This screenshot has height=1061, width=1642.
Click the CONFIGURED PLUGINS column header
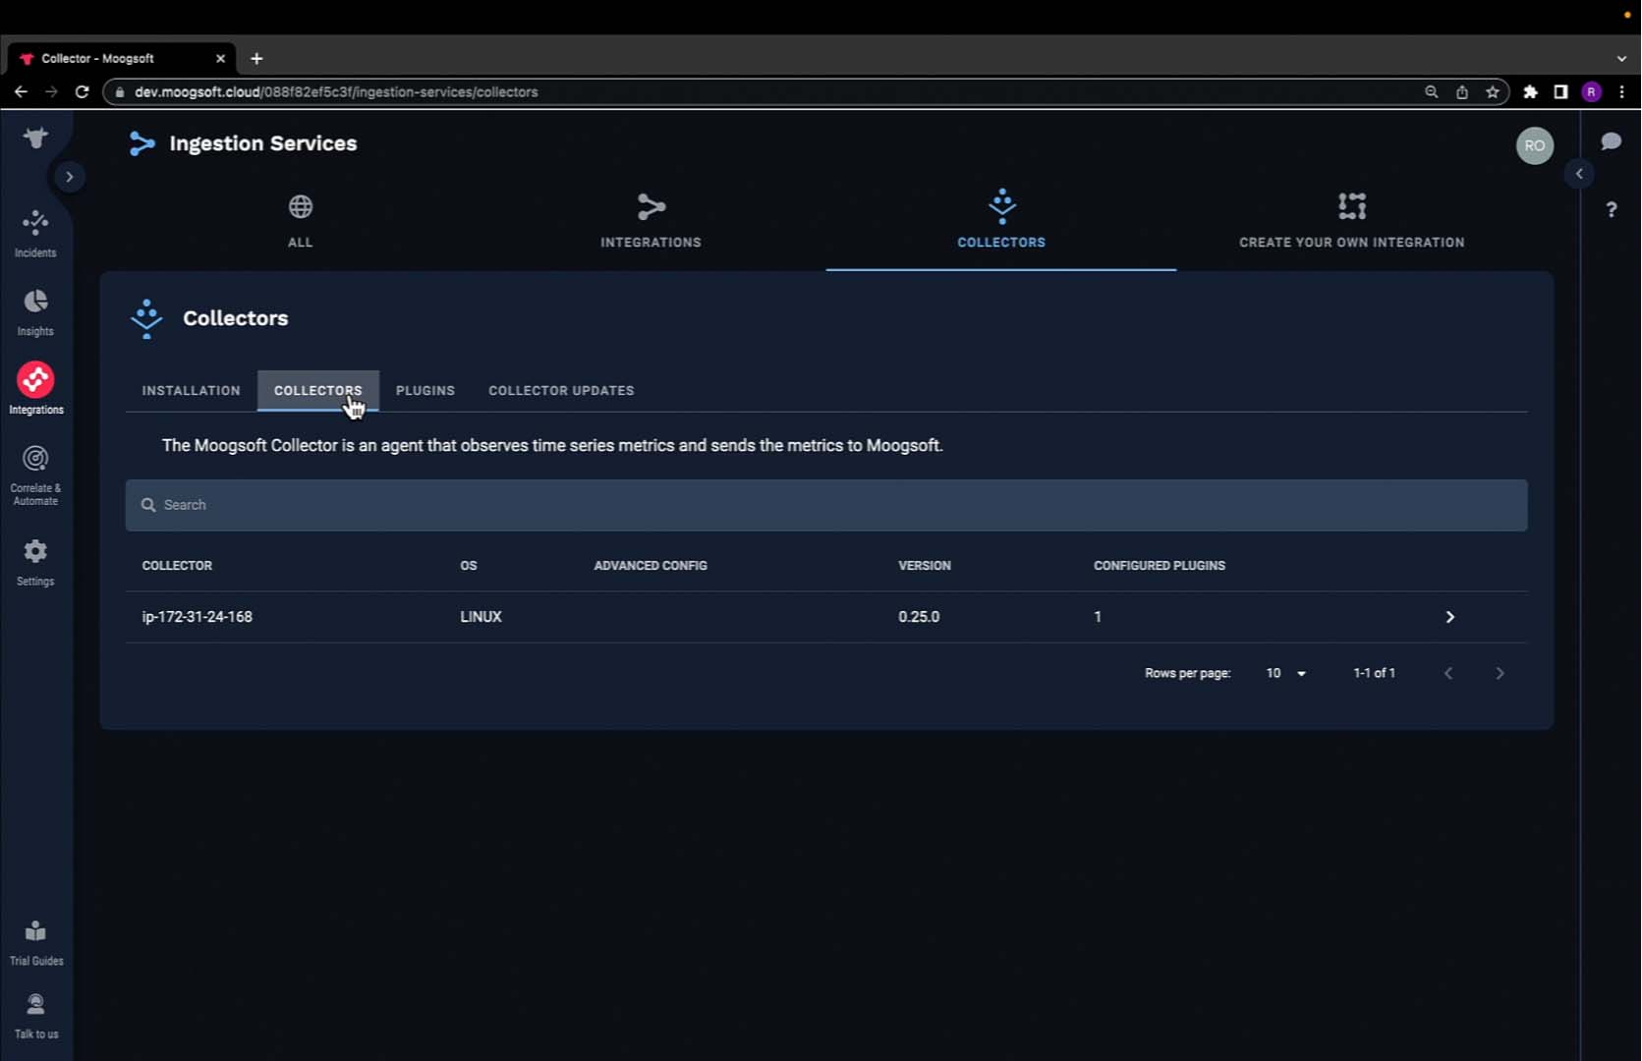tap(1160, 566)
